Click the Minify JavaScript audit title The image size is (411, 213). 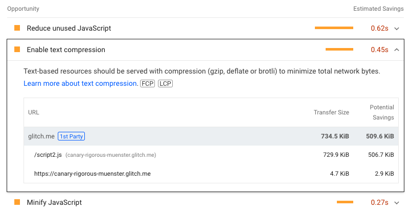(54, 203)
